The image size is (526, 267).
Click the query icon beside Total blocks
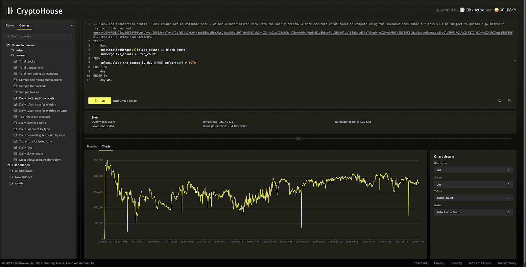15,61
